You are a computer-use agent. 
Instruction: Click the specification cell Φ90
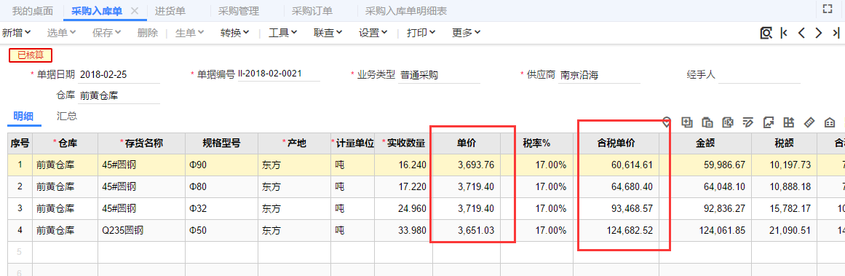pos(221,165)
